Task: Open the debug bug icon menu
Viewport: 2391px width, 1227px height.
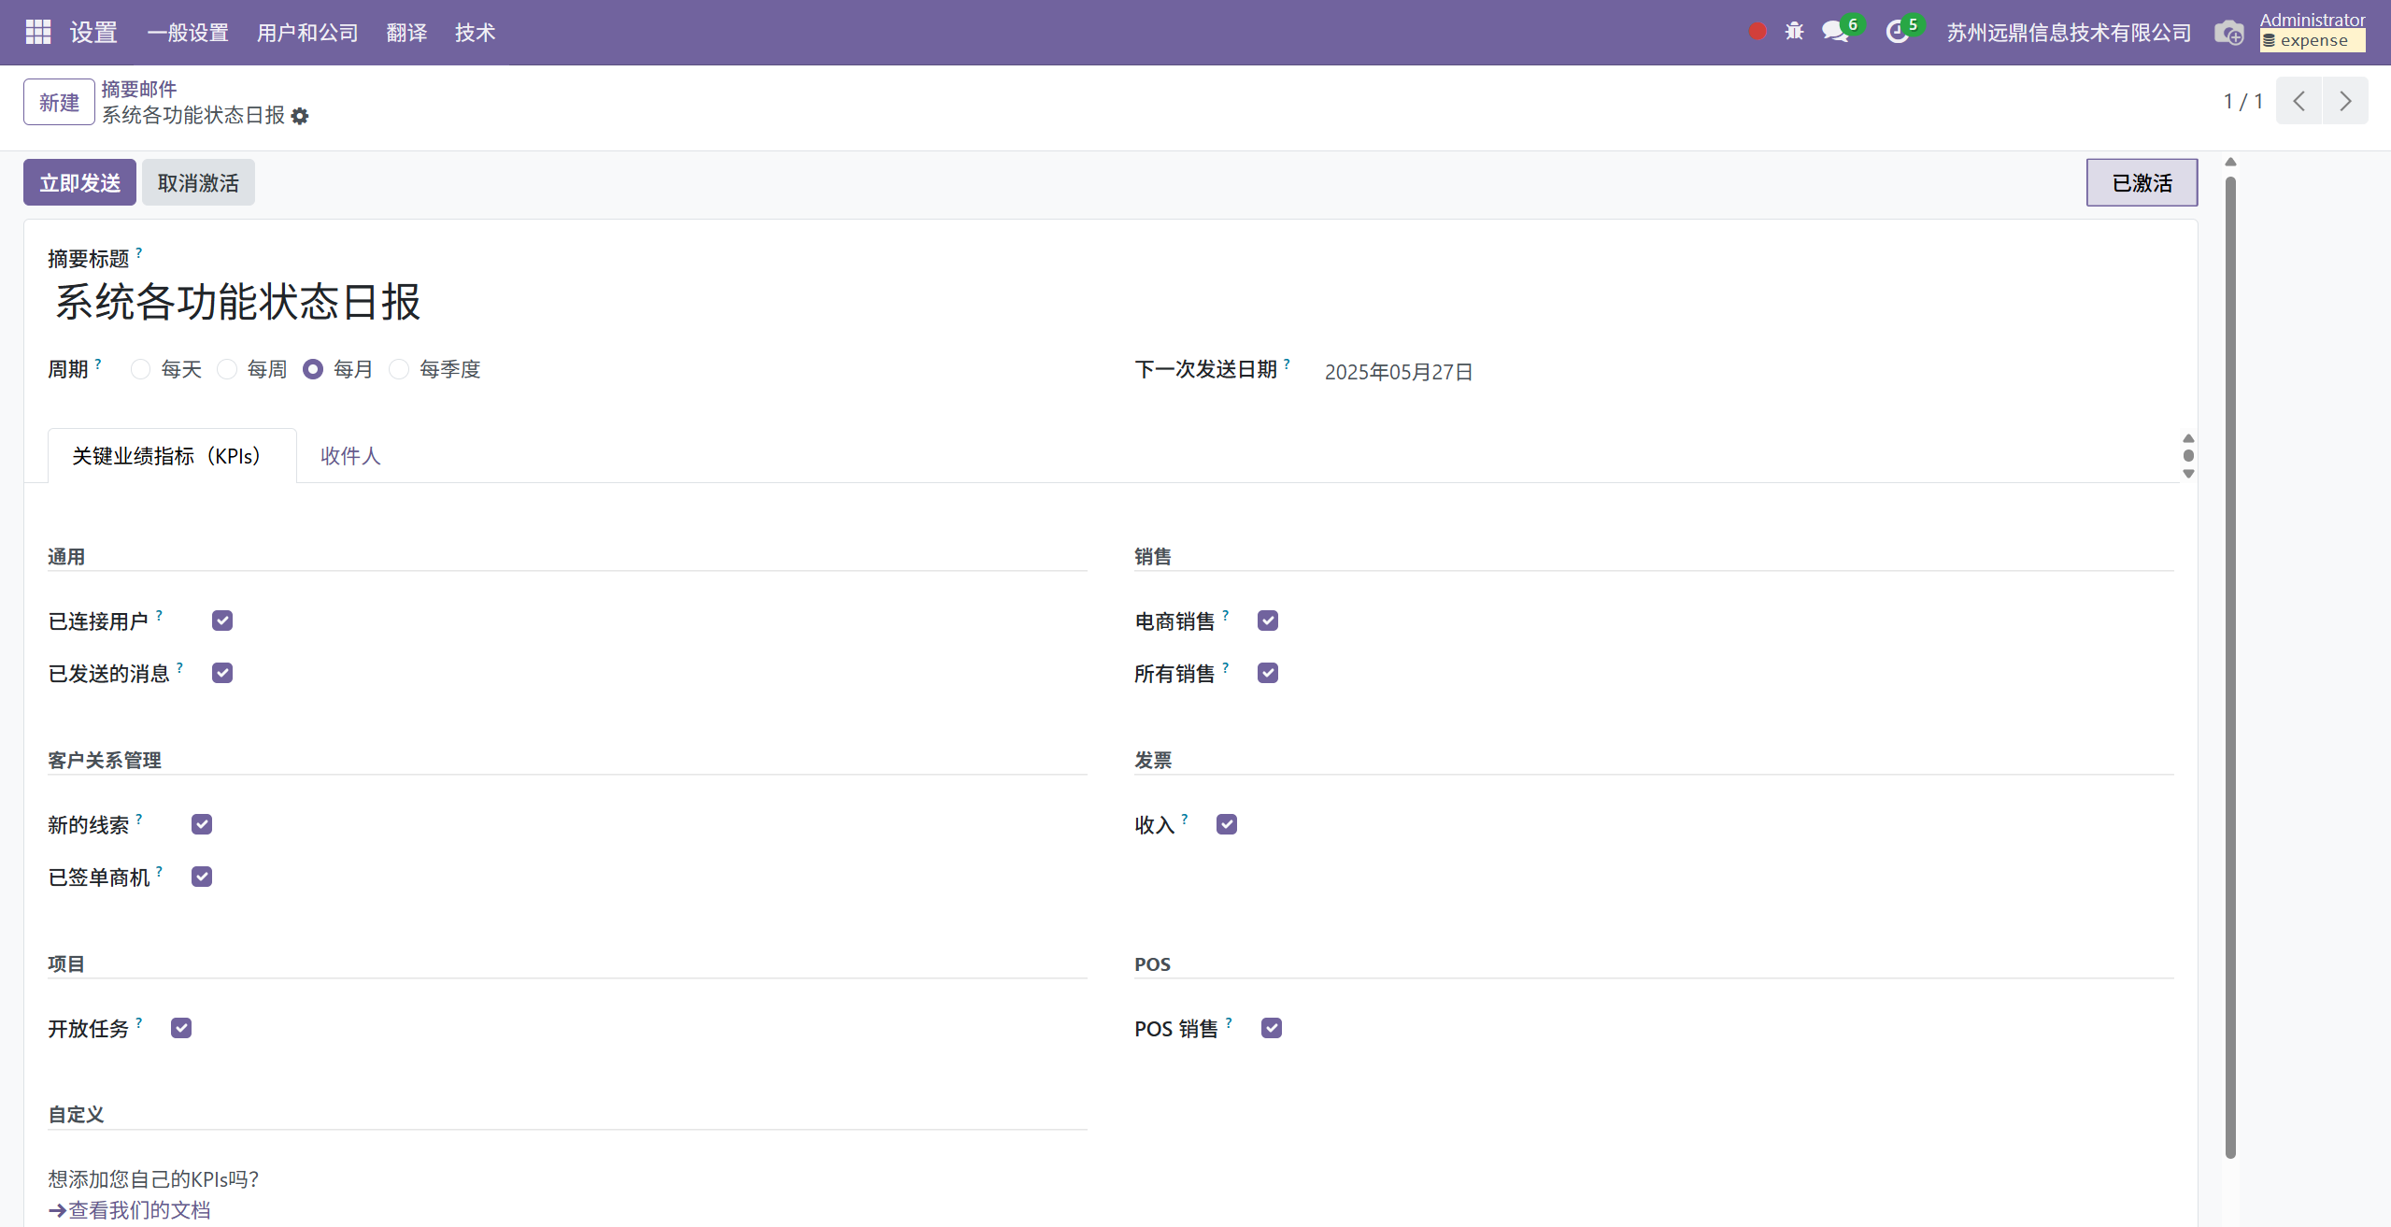Action: click(x=1794, y=32)
